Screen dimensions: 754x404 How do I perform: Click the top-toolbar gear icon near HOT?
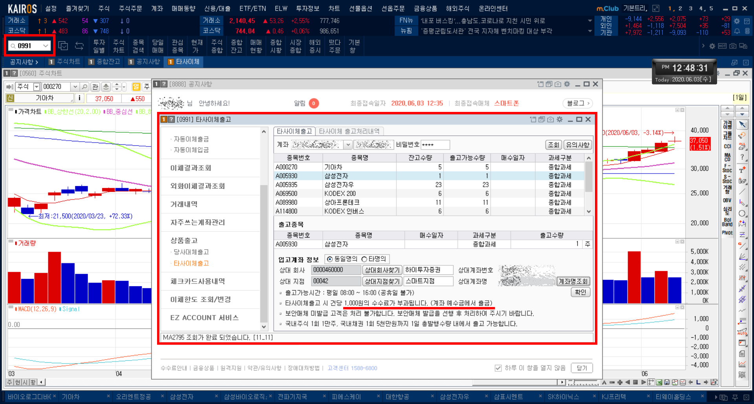(x=712, y=46)
